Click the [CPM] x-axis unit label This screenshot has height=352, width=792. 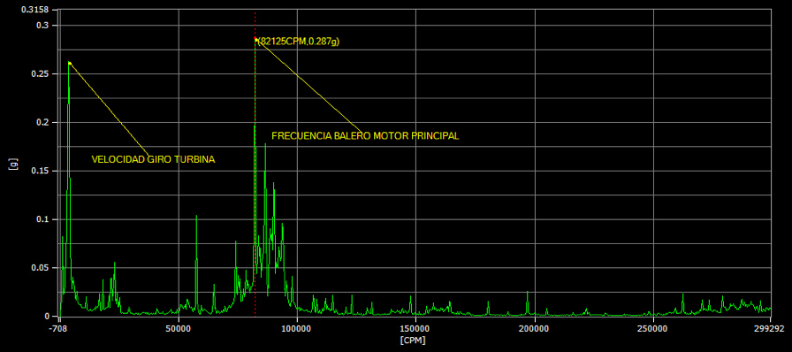[x=413, y=341]
